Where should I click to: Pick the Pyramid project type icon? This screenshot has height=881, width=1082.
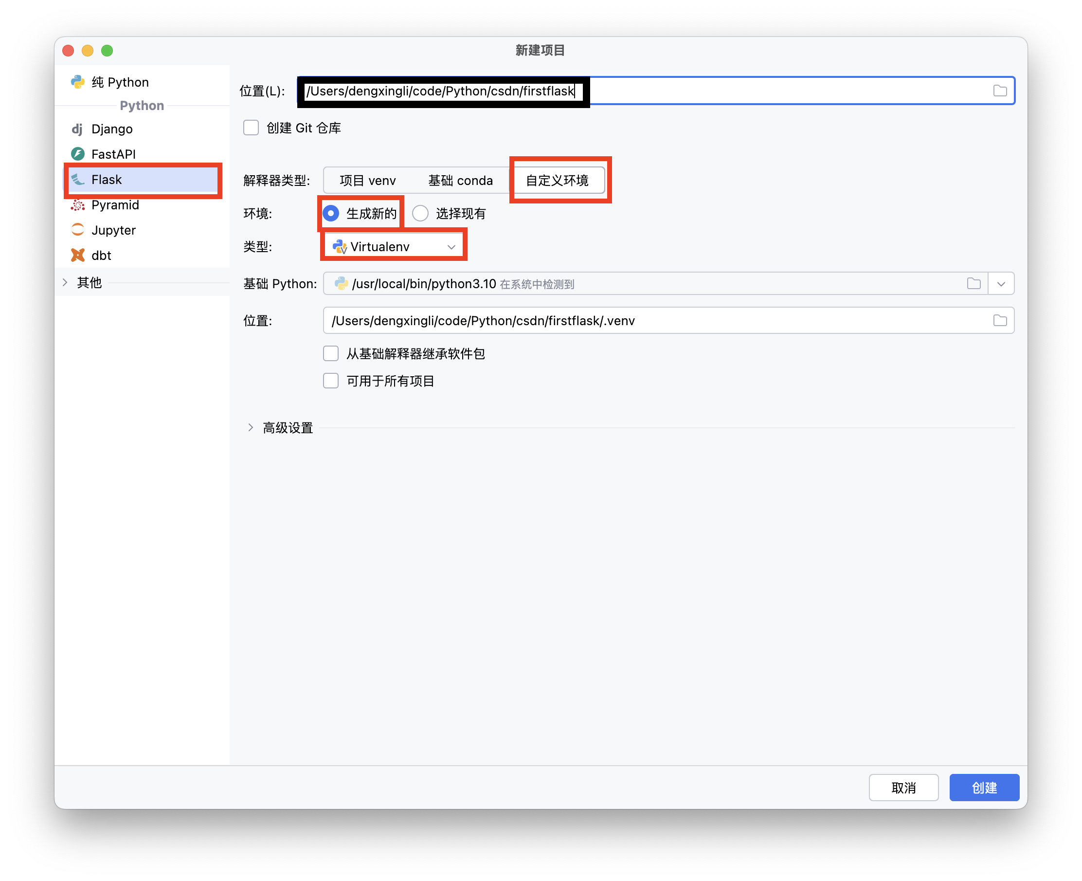(x=78, y=205)
